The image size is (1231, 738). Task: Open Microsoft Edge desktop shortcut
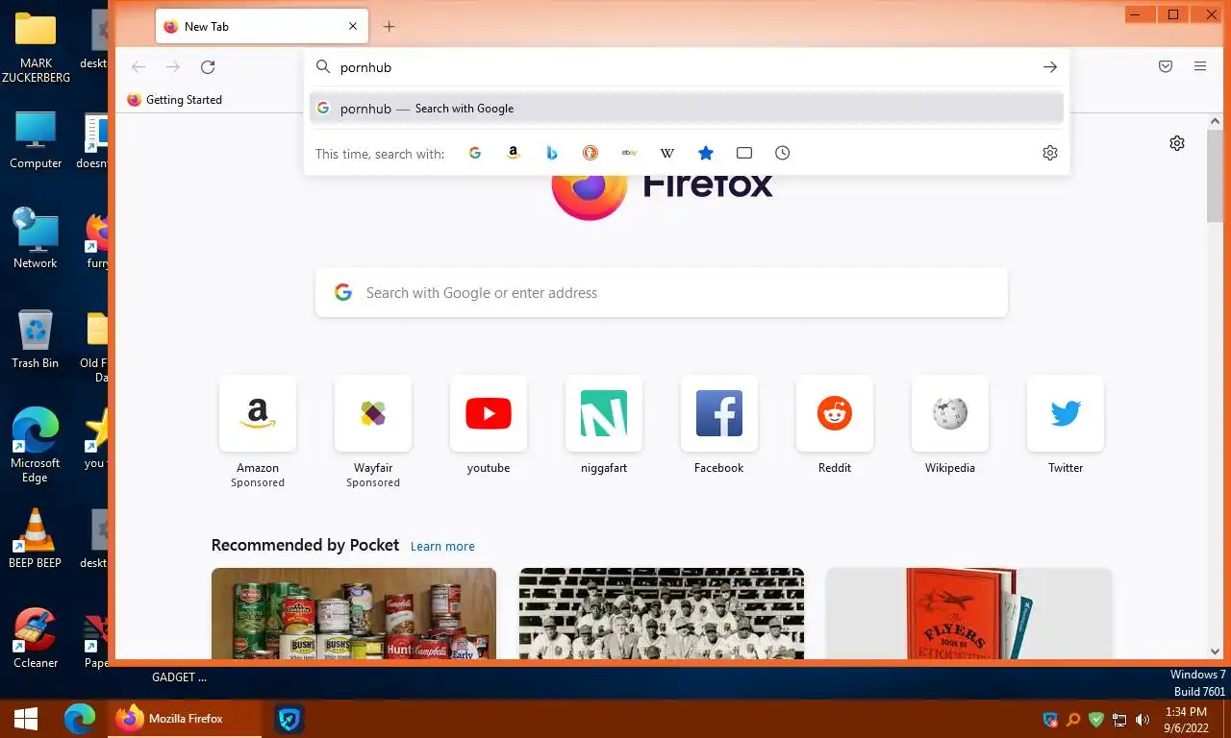point(36,445)
